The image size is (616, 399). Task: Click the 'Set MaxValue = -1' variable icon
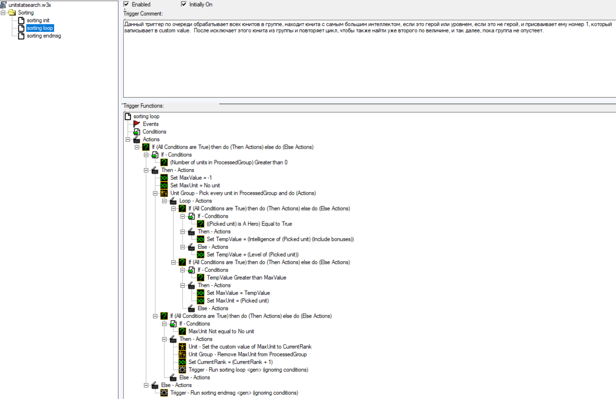(164, 178)
